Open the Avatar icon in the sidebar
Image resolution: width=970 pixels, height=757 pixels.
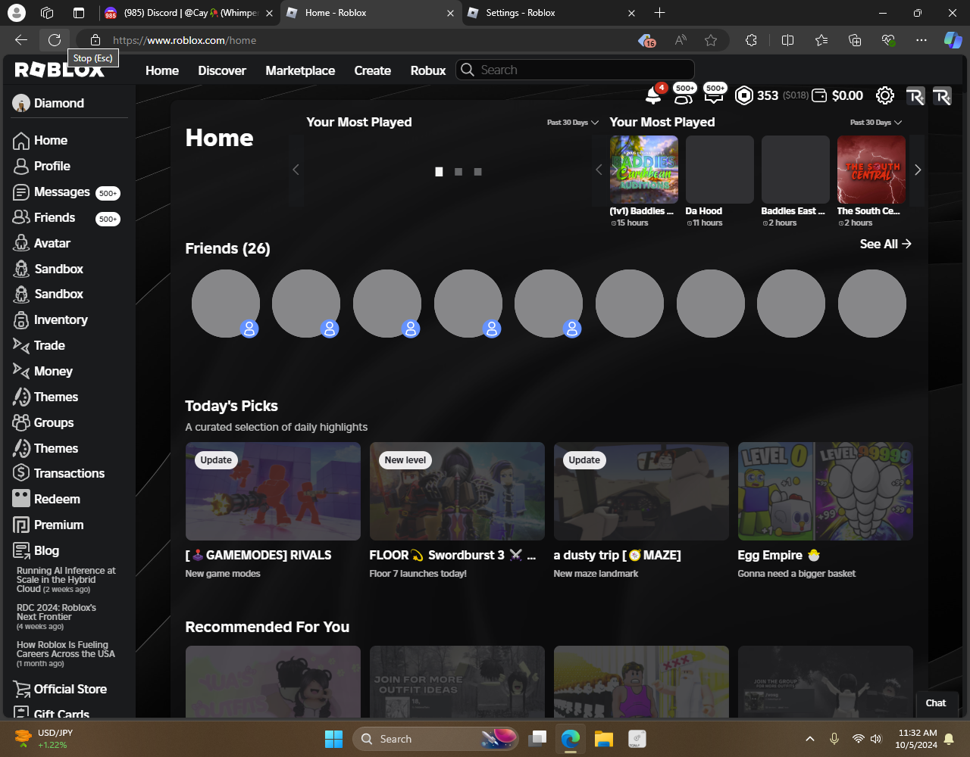coord(21,243)
